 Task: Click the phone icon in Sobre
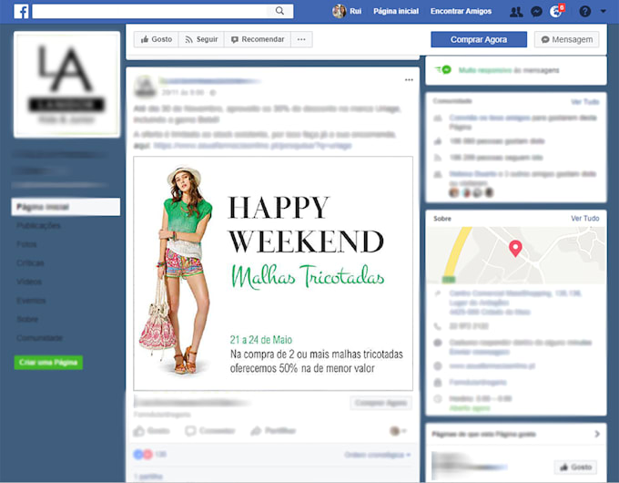point(438,326)
